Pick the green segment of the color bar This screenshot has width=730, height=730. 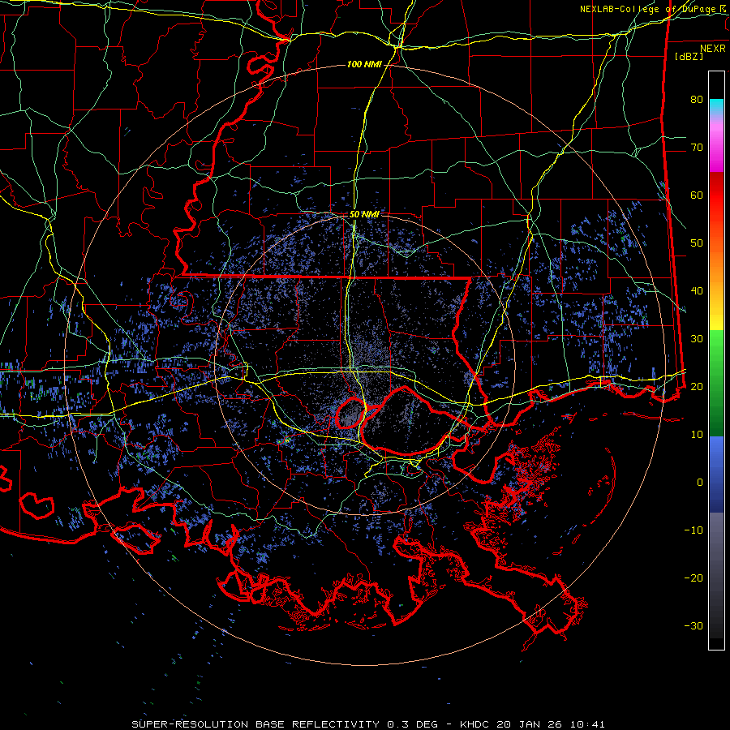pyautogui.click(x=716, y=383)
